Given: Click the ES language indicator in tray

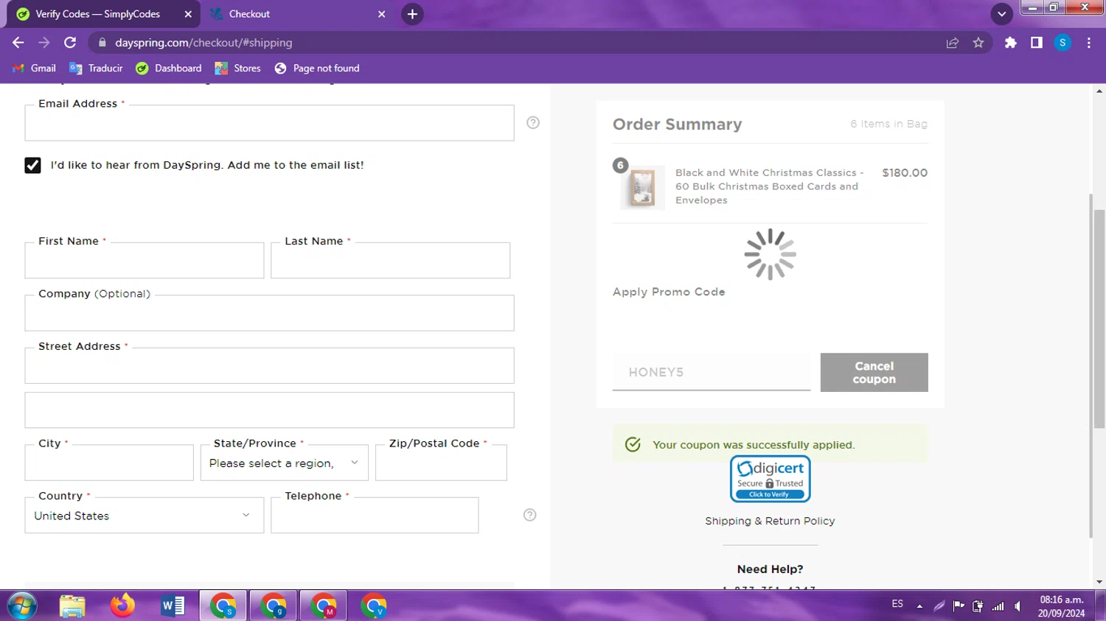Looking at the screenshot, I should pos(897,604).
